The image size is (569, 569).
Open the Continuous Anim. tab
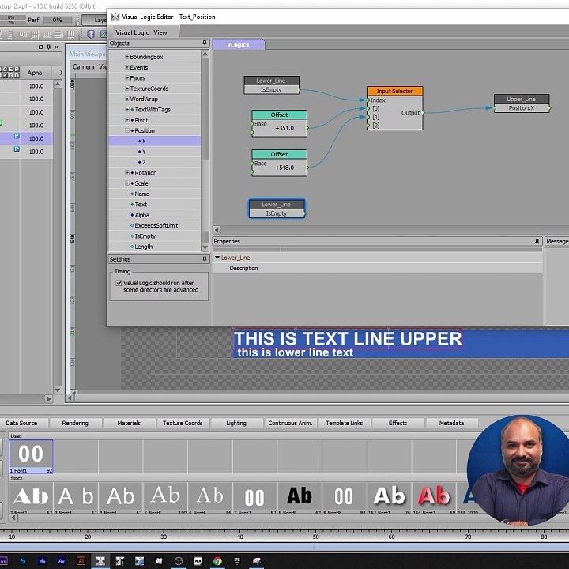(x=290, y=423)
